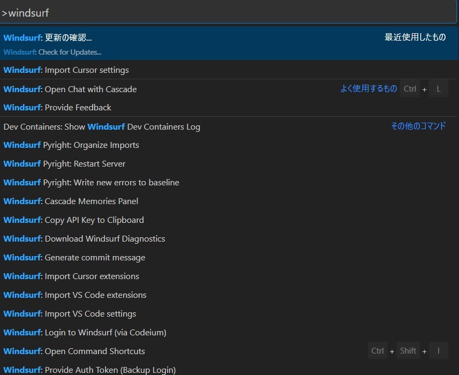Select Windsurf: Provide Feedback command

[x=229, y=108]
